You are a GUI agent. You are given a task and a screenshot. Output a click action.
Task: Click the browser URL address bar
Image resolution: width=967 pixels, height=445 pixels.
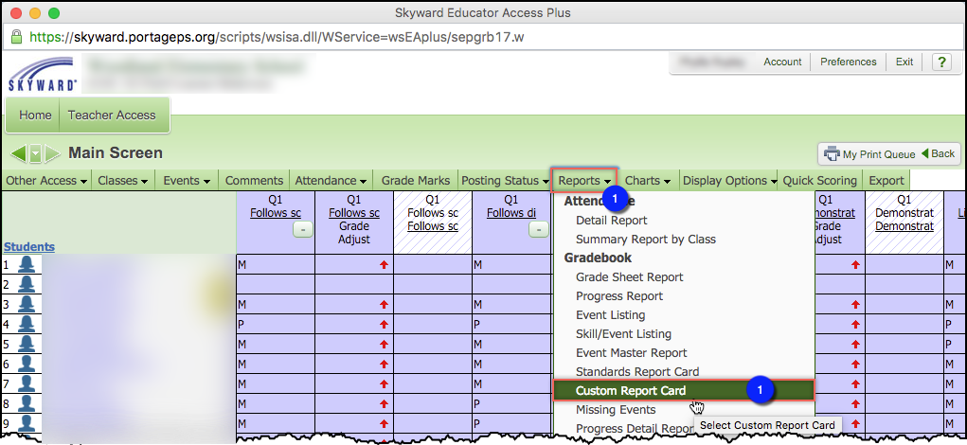click(483, 37)
